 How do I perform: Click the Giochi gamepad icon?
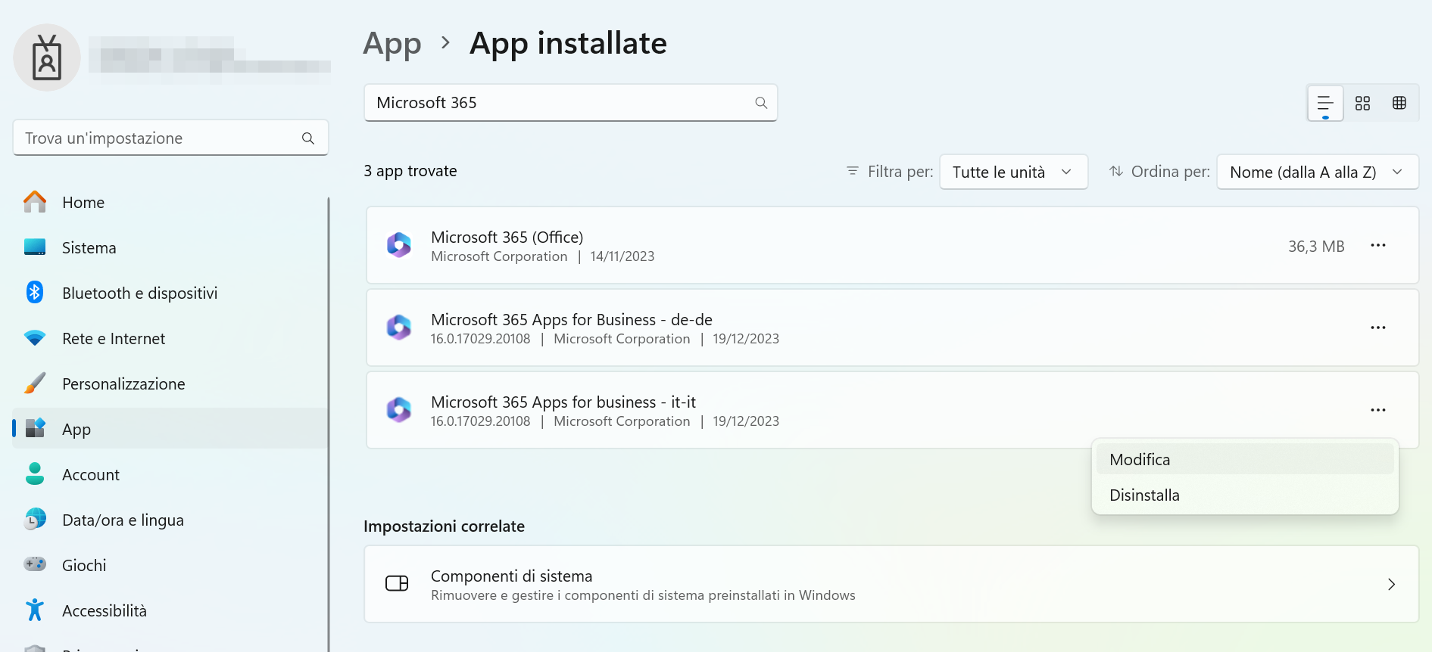35,564
